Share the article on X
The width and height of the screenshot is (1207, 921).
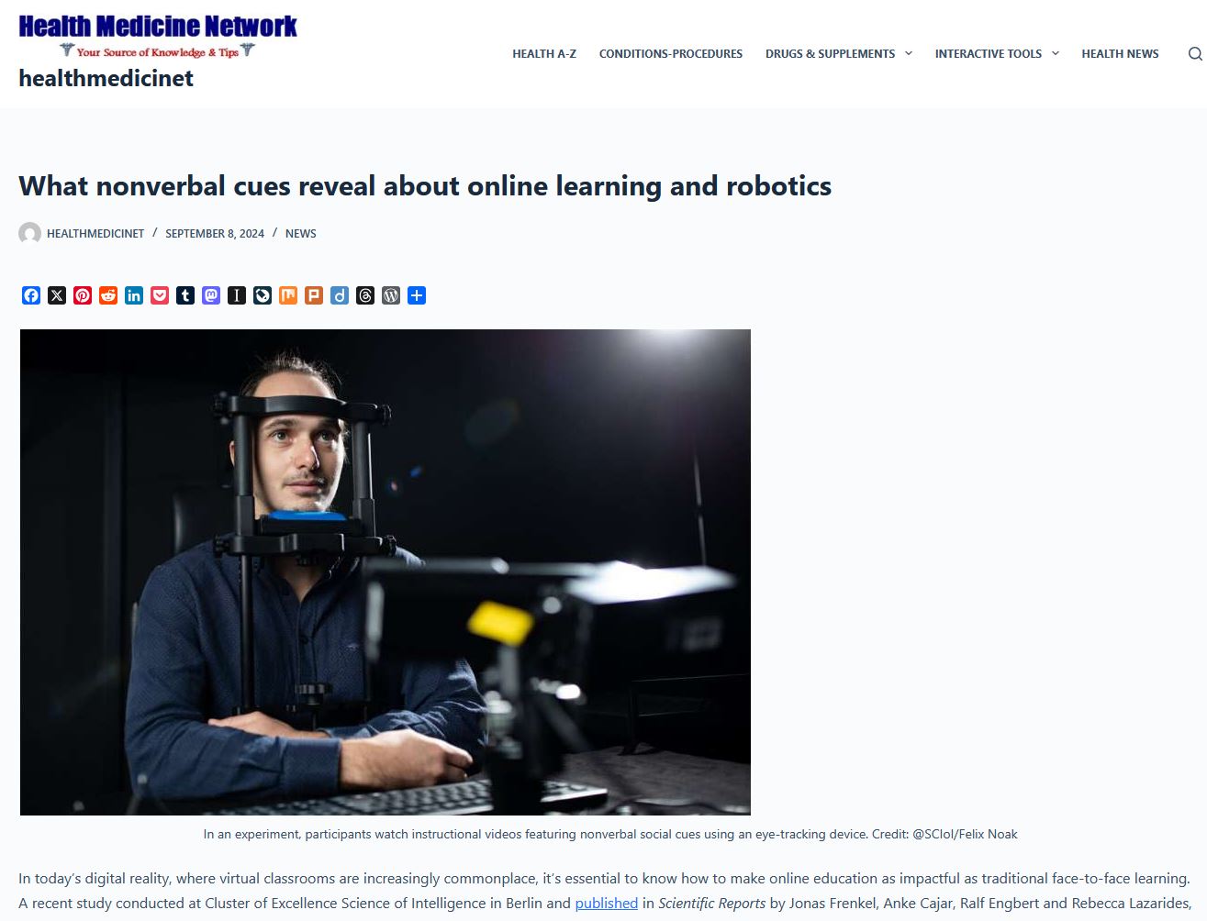coord(57,295)
